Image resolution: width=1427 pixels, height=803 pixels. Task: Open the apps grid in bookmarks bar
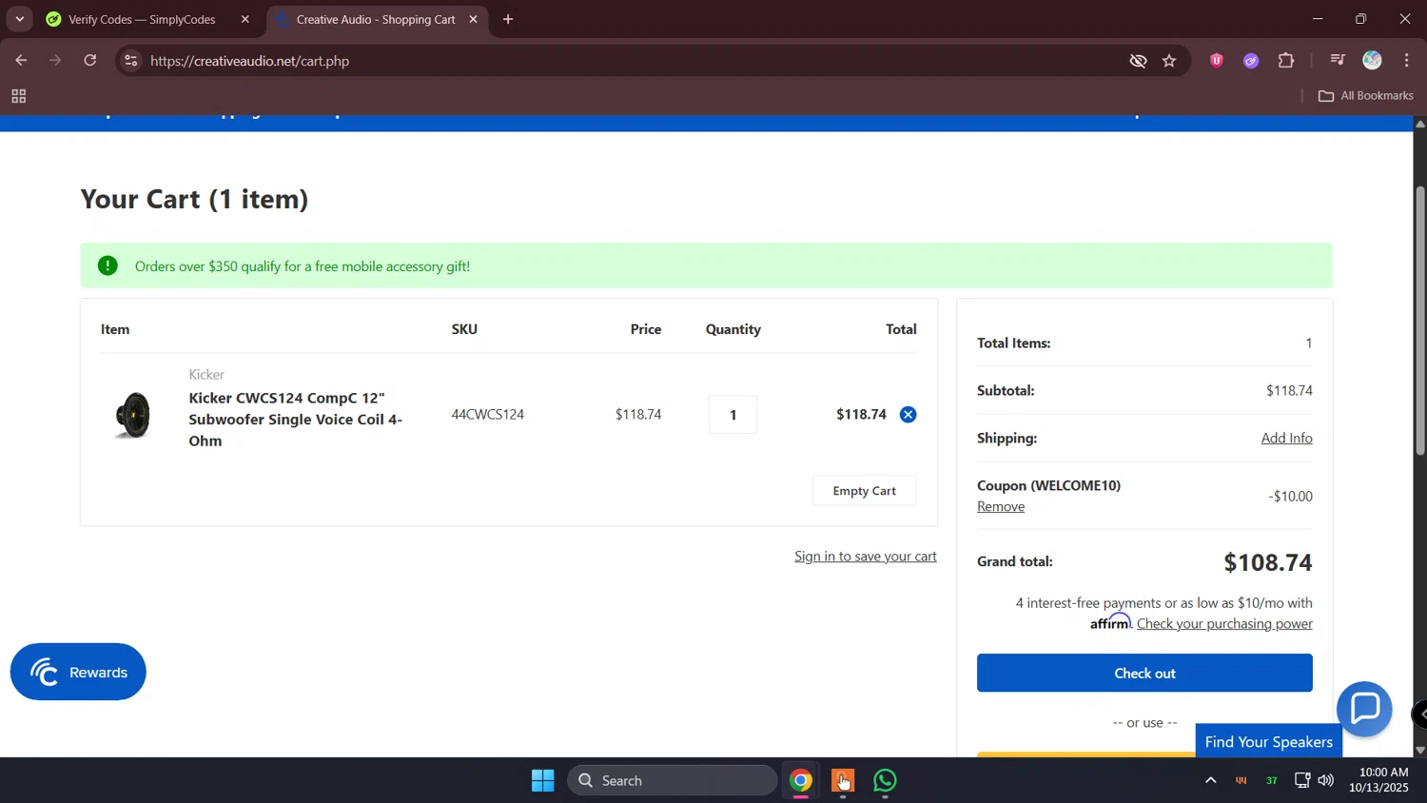pyautogui.click(x=18, y=96)
